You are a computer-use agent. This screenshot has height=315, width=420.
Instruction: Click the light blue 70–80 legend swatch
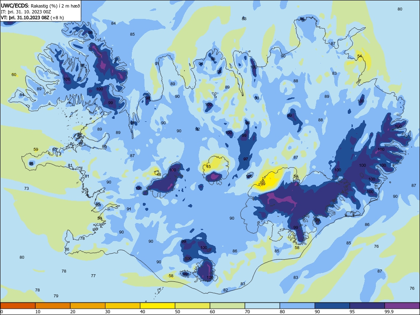pos(262,306)
